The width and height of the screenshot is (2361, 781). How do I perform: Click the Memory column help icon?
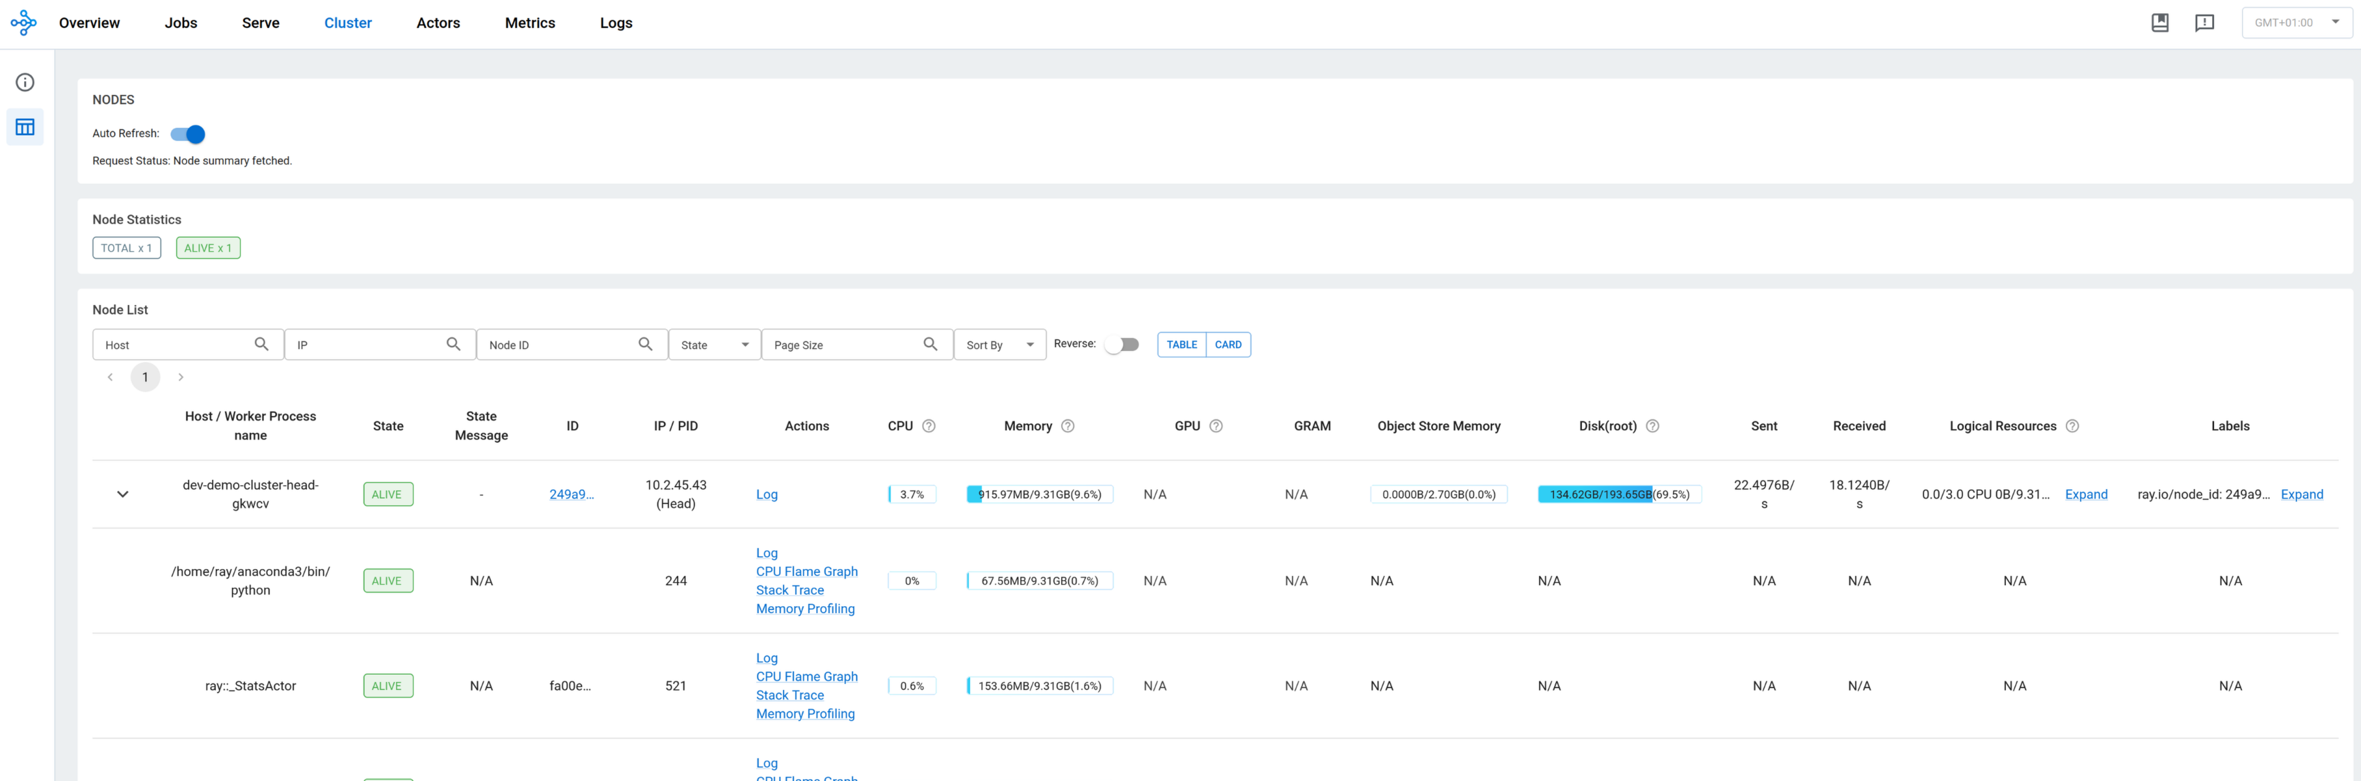(1067, 426)
